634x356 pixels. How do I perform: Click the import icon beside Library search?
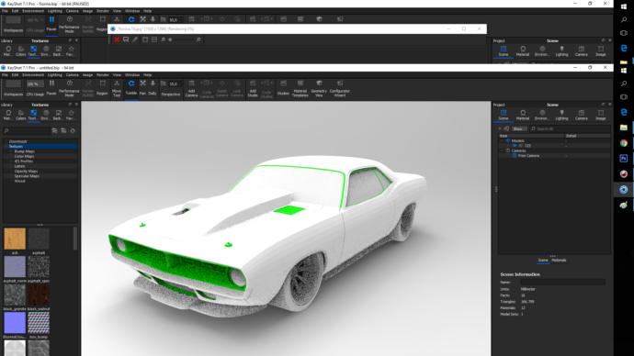tap(63, 131)
